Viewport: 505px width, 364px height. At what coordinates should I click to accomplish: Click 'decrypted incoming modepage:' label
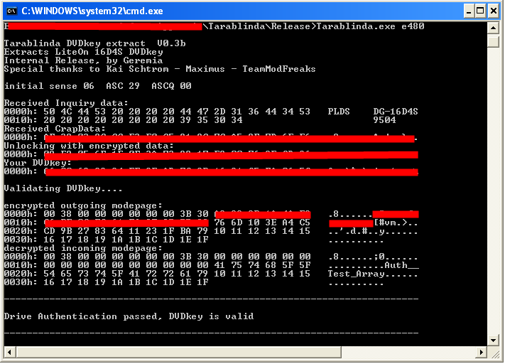pos(83,248)
